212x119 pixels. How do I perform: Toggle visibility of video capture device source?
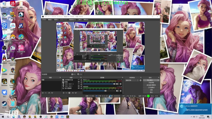coord(79,80)
